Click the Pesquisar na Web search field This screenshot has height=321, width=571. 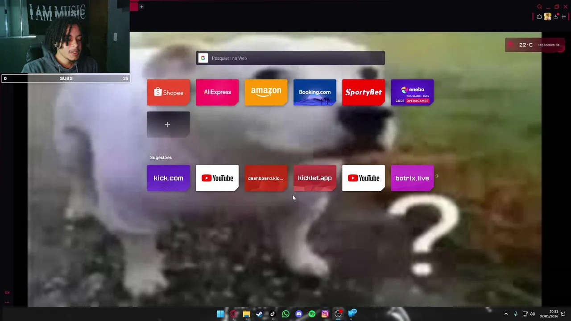point(290,58)
